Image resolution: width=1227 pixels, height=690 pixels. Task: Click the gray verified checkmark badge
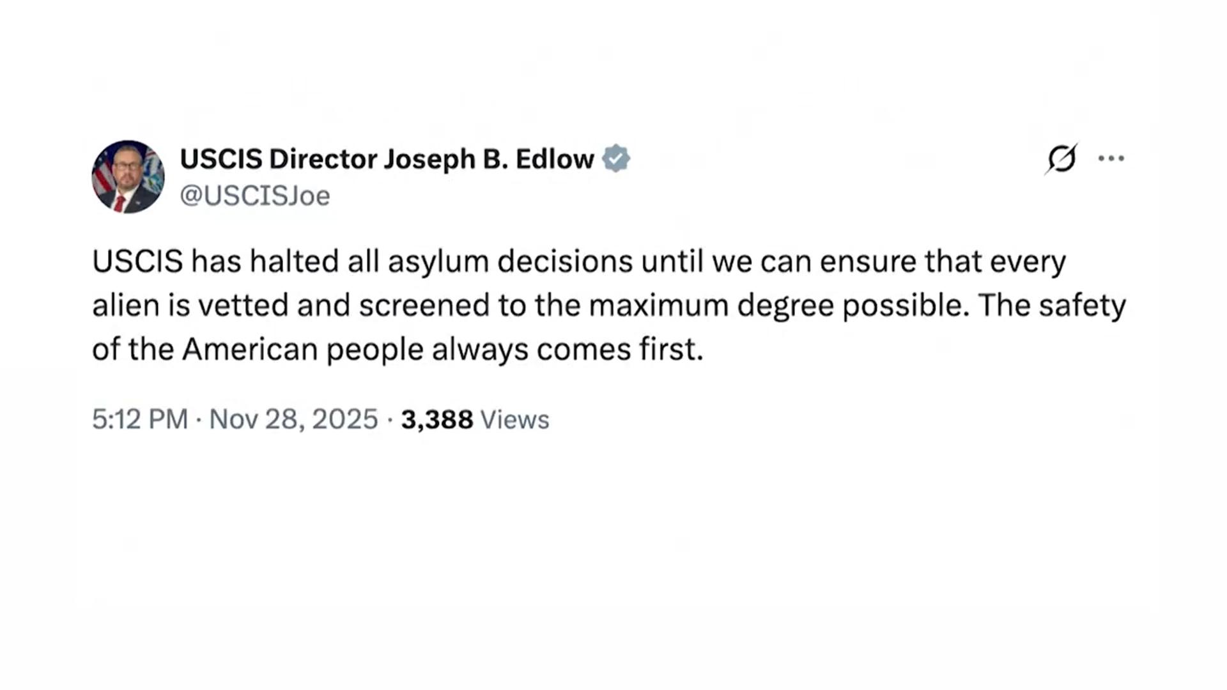point(616,158)
